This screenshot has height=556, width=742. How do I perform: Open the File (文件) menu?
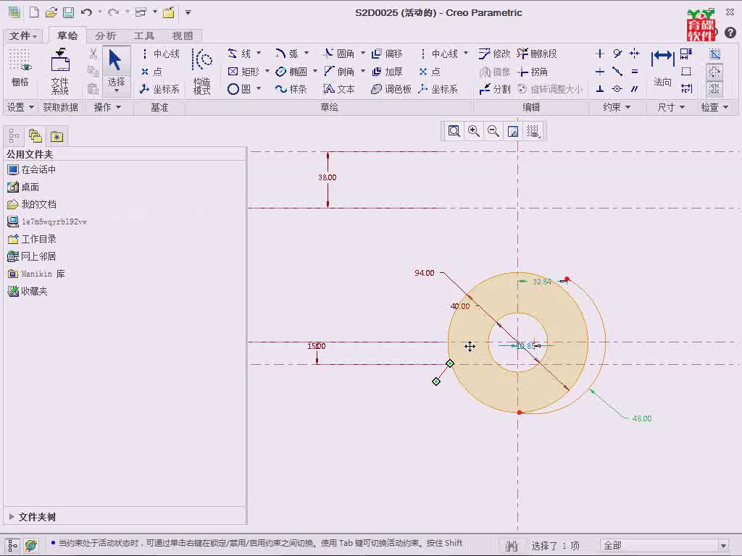point(23,35)
